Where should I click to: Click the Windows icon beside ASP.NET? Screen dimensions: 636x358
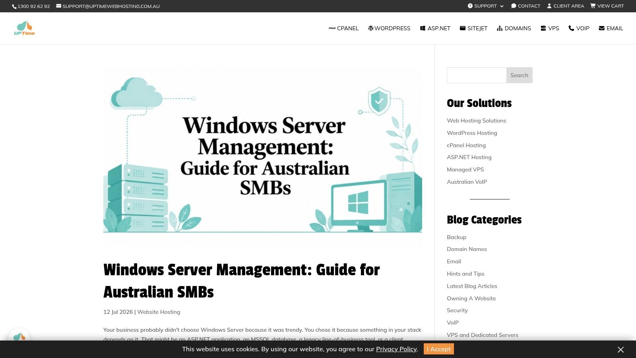click(423, 28)
